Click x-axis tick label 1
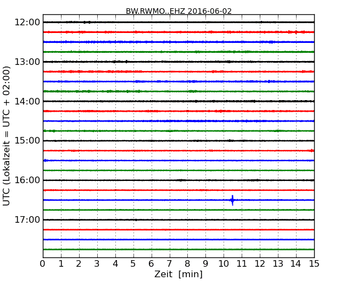357x286 pixels. pyautogui.click(x=61, y=264)
